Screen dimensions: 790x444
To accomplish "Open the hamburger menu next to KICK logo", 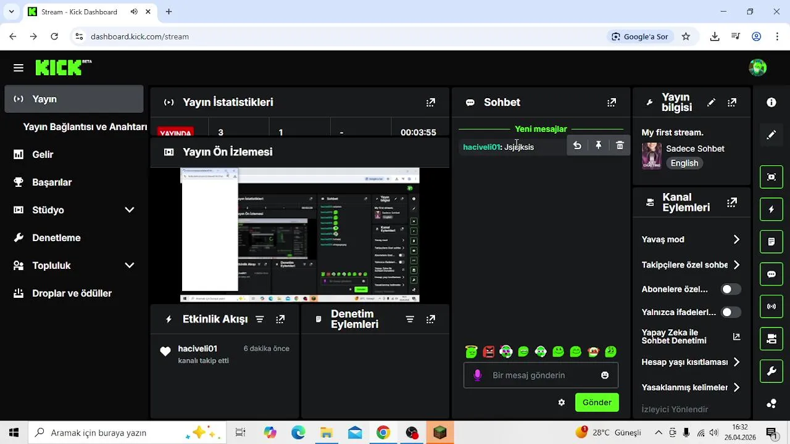I will [x=19, y=68].
